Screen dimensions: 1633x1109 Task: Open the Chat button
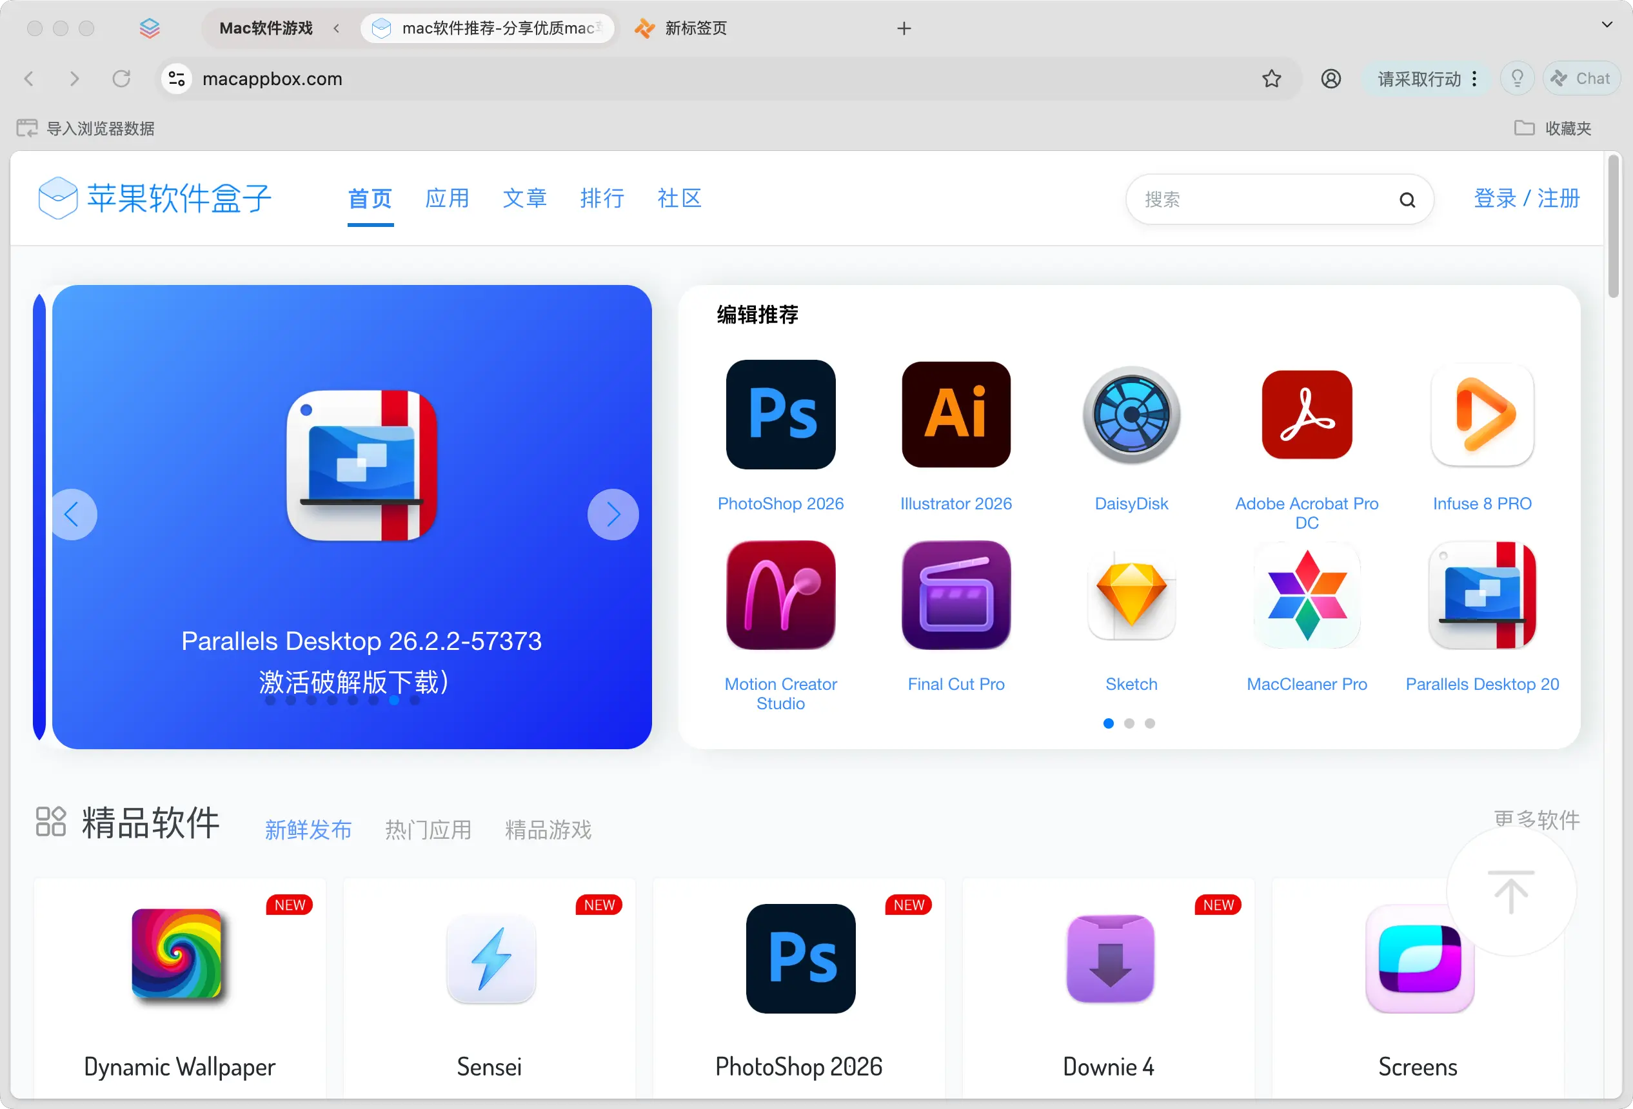[x=1581, y=79]
